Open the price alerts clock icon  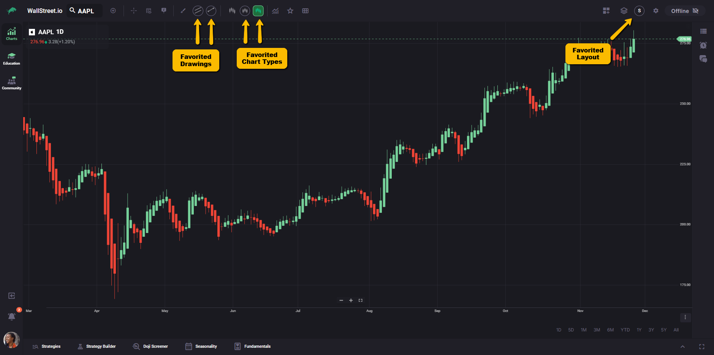703,45
